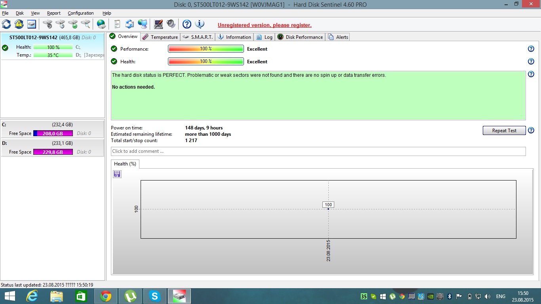Click the 'Click to add comment' field
The height and width of the screenshot is (304, 541).
tap(318, 151)
